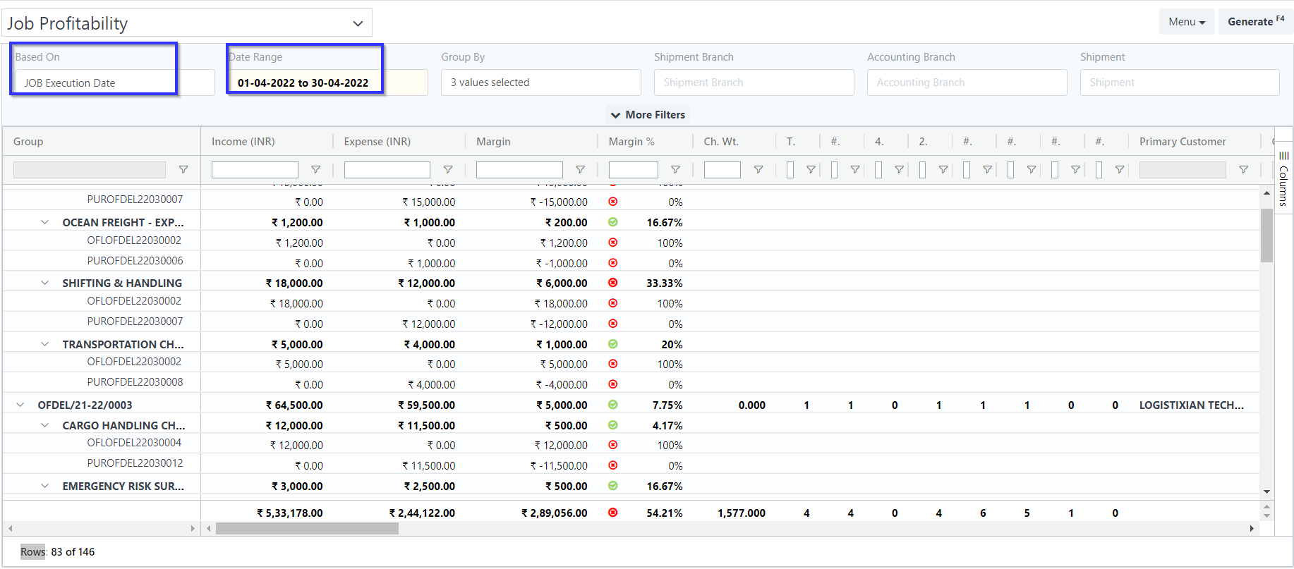Click green status icon in OCEAN FREIGHT row
Image resolution: width=1294 pixels, height=569 pixels.
point(613,222)
